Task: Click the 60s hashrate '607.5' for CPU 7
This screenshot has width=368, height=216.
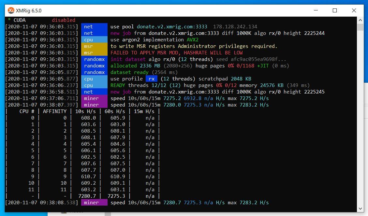Action: 118,163
